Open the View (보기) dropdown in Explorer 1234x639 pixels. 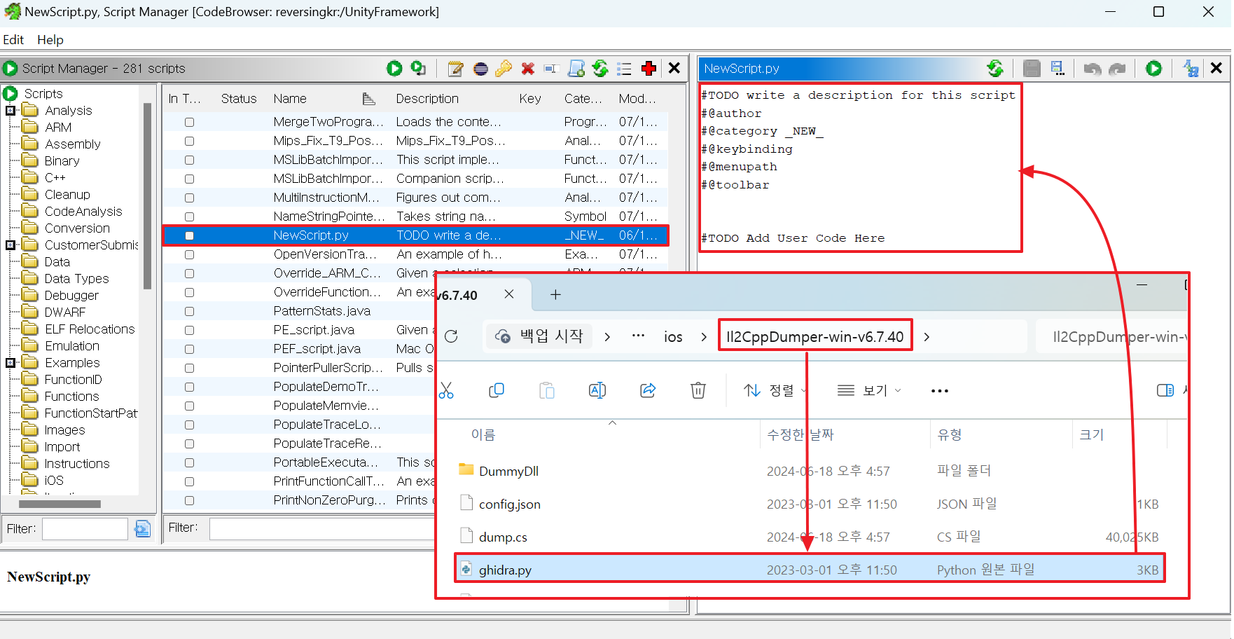(869, 390)
